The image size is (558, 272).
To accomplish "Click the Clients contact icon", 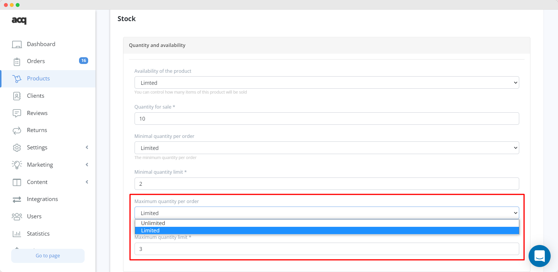I will pyautogui.click(x=17, y=96).
